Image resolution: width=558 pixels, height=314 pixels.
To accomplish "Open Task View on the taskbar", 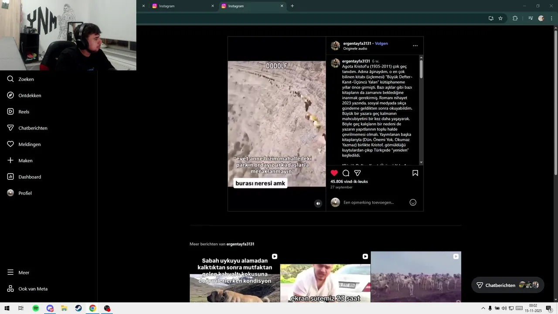I will pyautogui.click(x=20, y=308).
